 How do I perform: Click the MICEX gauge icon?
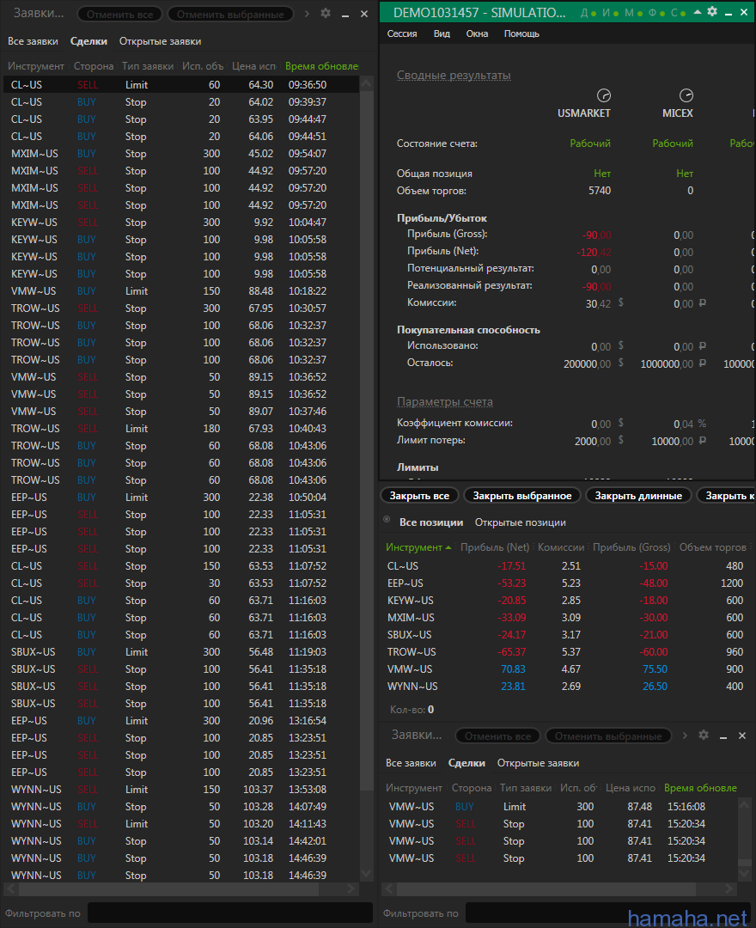pos(686,95)
